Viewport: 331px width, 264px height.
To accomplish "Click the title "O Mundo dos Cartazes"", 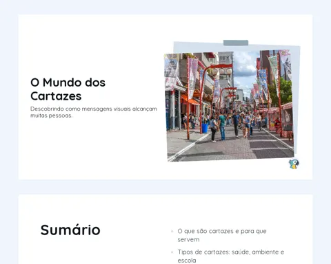I will (68, 89).
